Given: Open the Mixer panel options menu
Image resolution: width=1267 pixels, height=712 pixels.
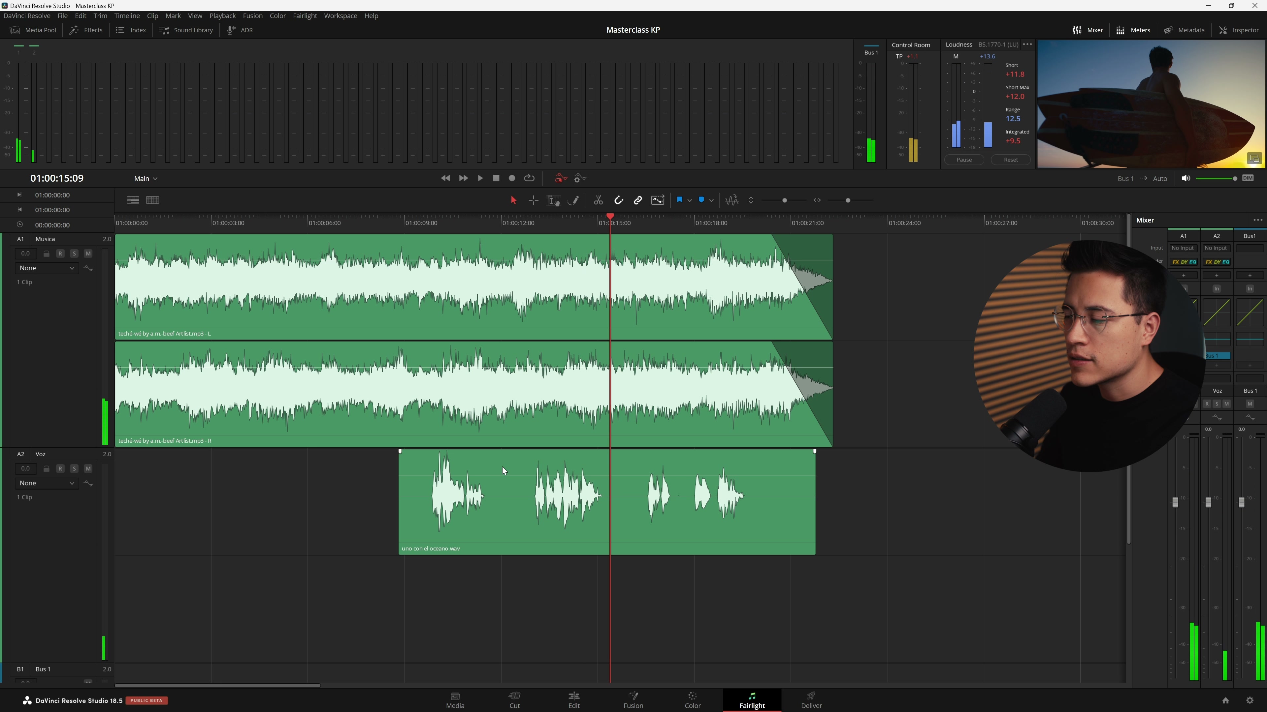Looking at the screenshot, I should [x=1258, y=220].
